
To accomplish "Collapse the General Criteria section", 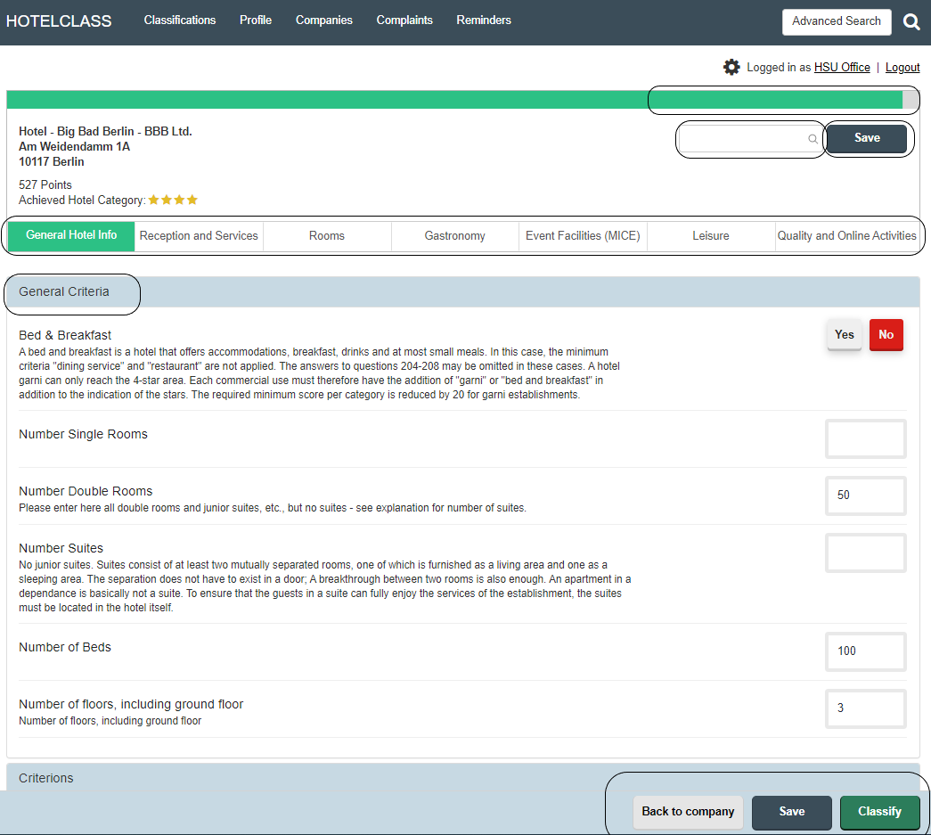I will point(64,292).
